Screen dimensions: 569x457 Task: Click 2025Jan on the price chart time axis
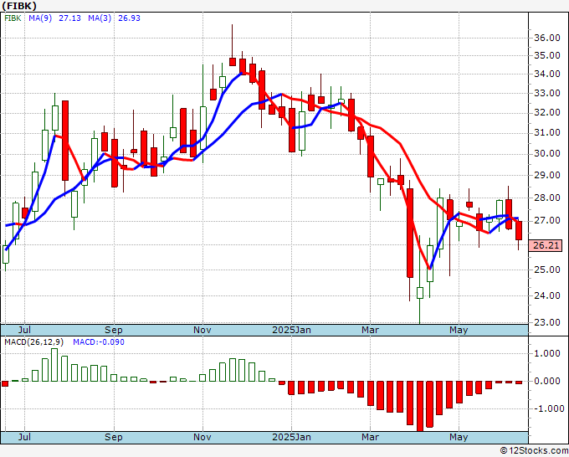pos(291,330)
